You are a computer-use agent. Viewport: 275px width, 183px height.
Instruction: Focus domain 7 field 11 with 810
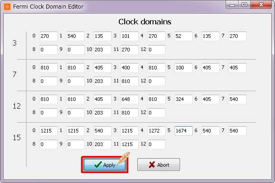coord(130,81)
